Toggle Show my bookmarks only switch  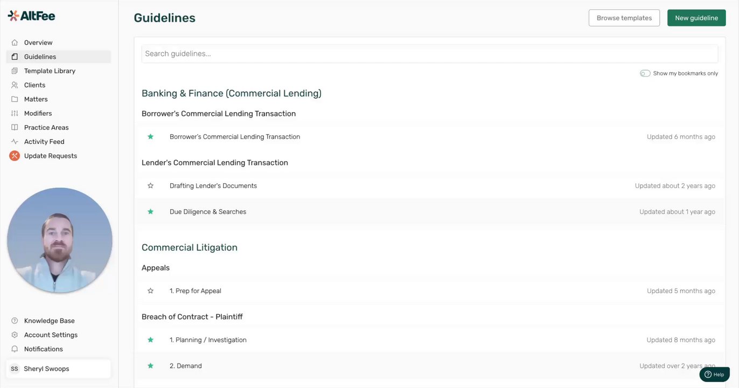(645, 73)
